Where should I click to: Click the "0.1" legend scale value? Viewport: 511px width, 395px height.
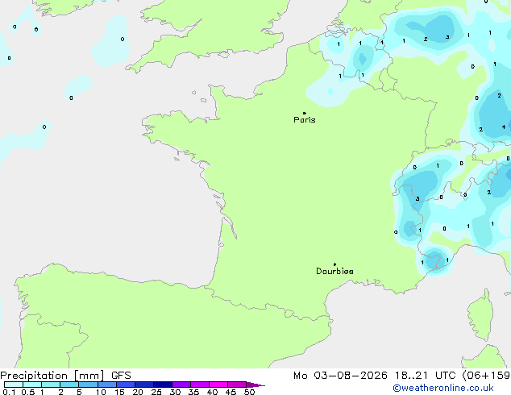tap(9, 392)
